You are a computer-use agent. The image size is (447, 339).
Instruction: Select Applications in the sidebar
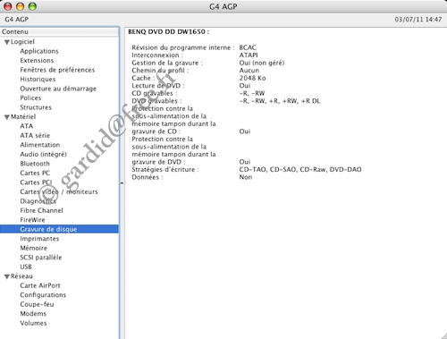tap(39, 51)
